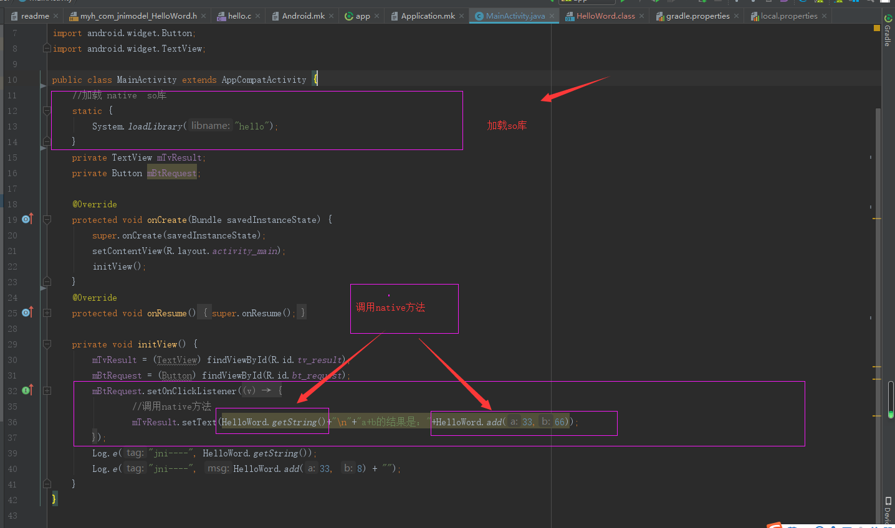Click the highlighted mBtRequest field on line 16
This screenshot has width=895, height=528.
click(x=172, y=173)
